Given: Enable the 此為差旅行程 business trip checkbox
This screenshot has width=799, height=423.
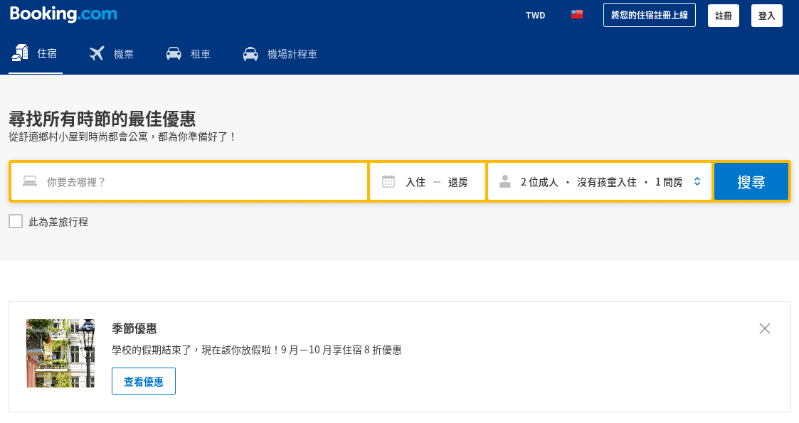Looking at the screenshot, I should (x=16, y=221).
